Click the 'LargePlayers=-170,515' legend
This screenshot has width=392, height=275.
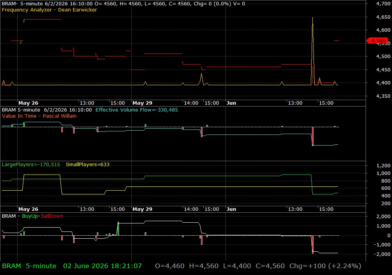click(x=31, y=165)
